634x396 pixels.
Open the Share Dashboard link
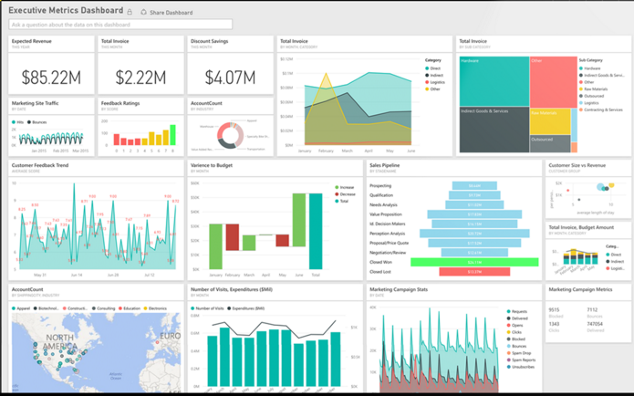[171, 13]
